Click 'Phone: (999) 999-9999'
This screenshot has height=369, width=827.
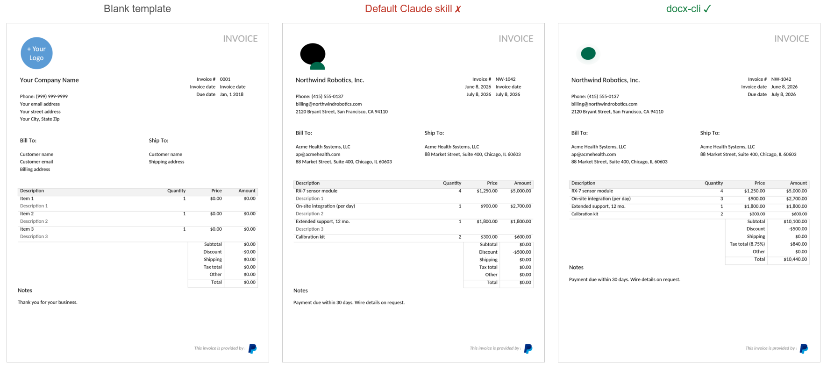(x=43, y=97)
